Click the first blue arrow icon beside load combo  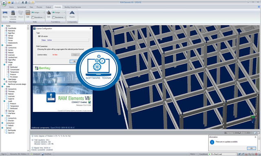point(239,154)
